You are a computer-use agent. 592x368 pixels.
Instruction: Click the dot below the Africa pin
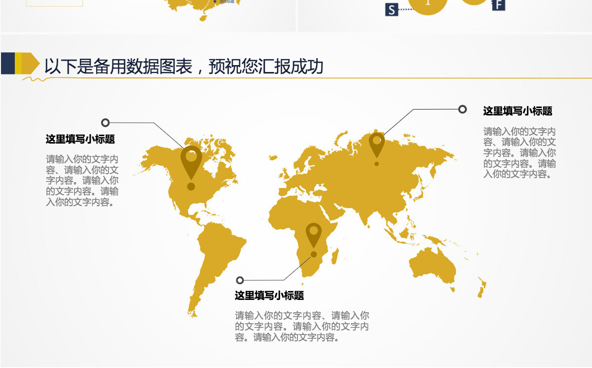point(314,255)
